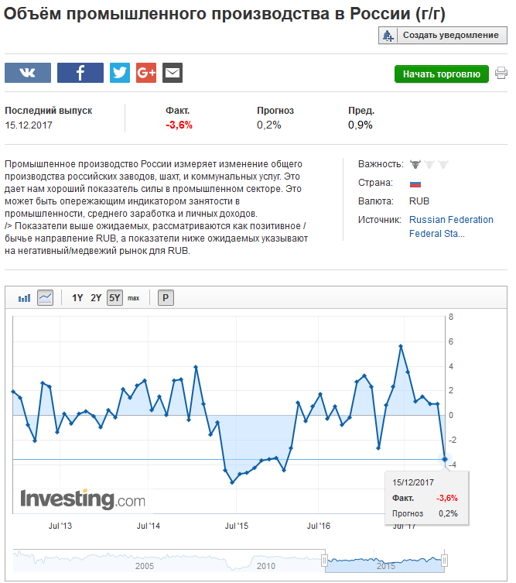Toggle the P forecast button on chart

pyautogui.click(x=166, y=297)
